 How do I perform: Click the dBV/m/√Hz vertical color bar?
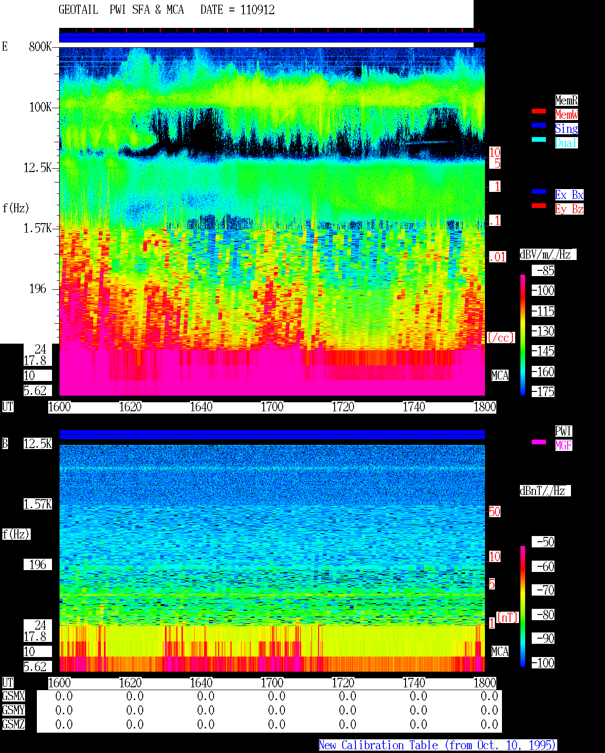pos(523,335)
